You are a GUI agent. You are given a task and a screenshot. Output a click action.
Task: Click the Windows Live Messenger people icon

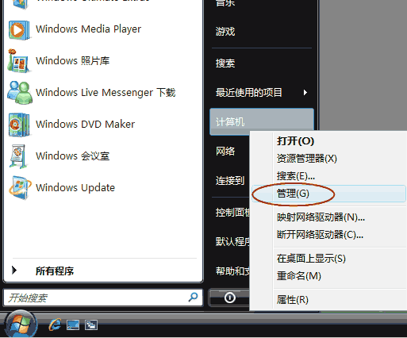click(x=20, y=92)
